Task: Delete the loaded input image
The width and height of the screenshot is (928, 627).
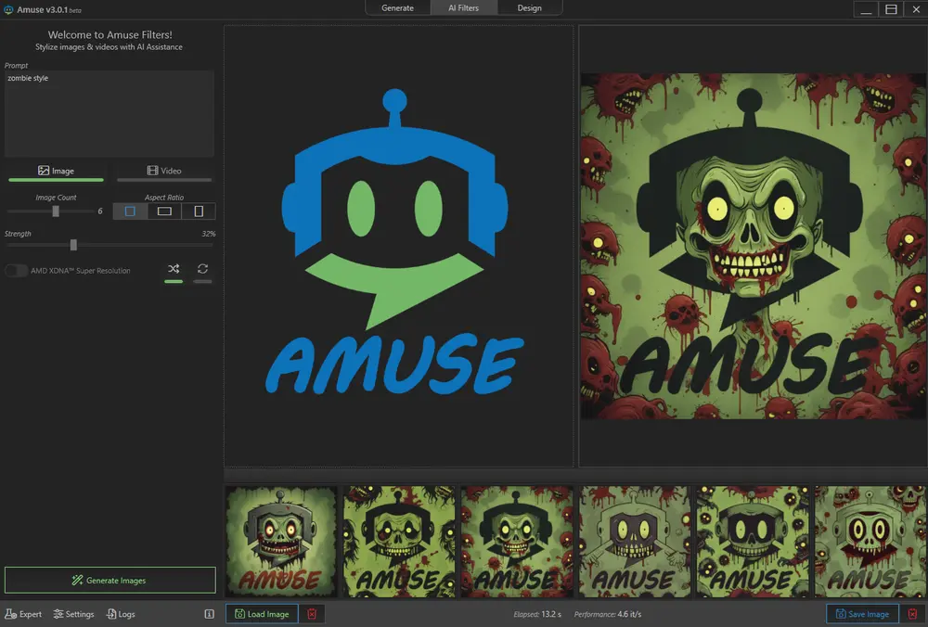Action: click(x=312, y=614)
